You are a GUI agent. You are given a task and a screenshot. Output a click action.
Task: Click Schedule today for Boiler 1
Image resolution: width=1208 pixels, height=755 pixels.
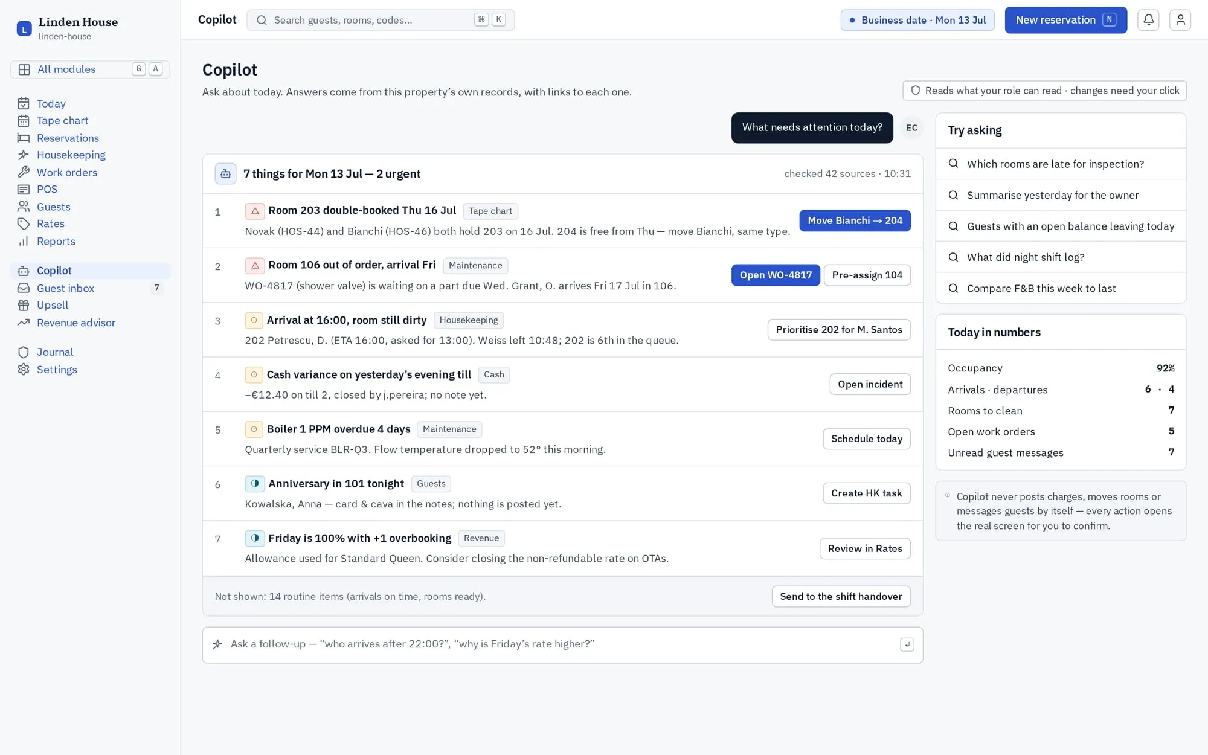866,439
